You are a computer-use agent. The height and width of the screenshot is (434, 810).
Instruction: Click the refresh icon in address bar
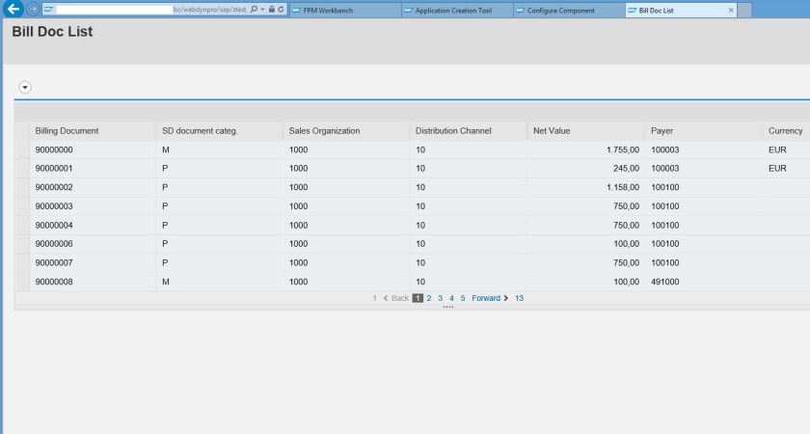(281, 10)
